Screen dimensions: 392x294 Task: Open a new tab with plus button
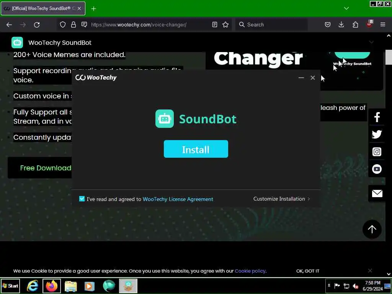coord(93,9)
